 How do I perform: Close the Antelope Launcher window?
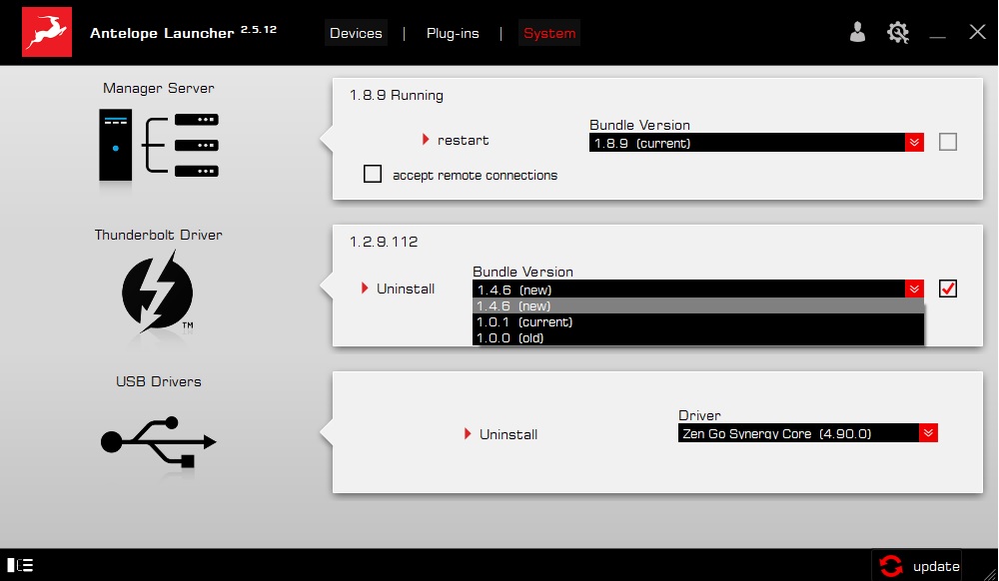977,32
